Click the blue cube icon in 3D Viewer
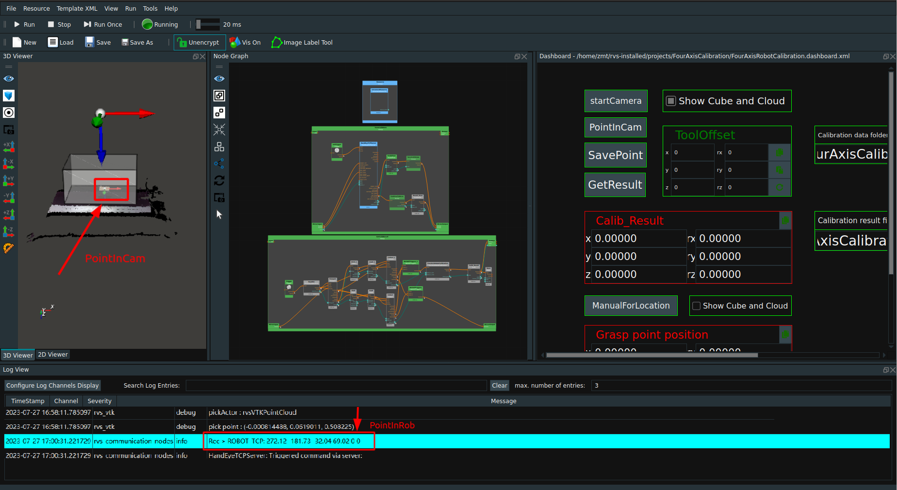 tap(9, 96)
